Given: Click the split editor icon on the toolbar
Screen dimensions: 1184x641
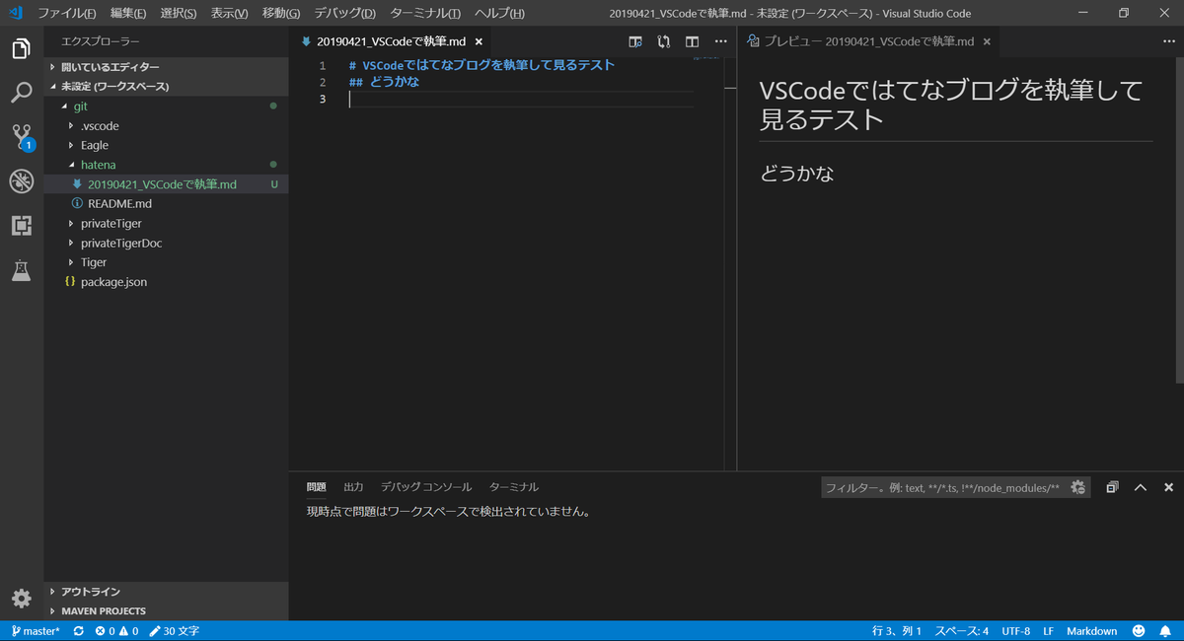Looking at the screenshot, I should coord(692,41).
